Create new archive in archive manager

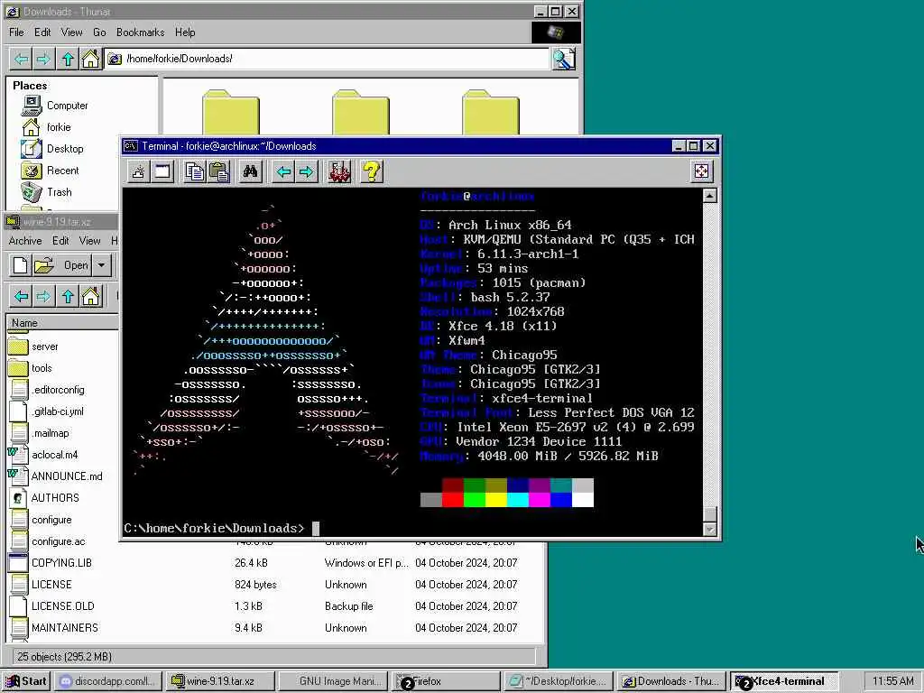pos(21,265)
